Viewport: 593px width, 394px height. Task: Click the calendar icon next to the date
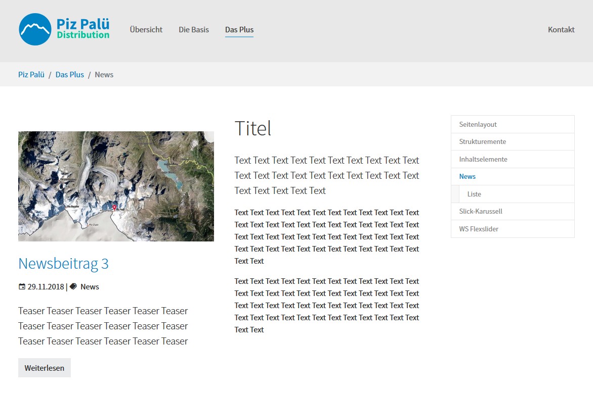[21, 286]
